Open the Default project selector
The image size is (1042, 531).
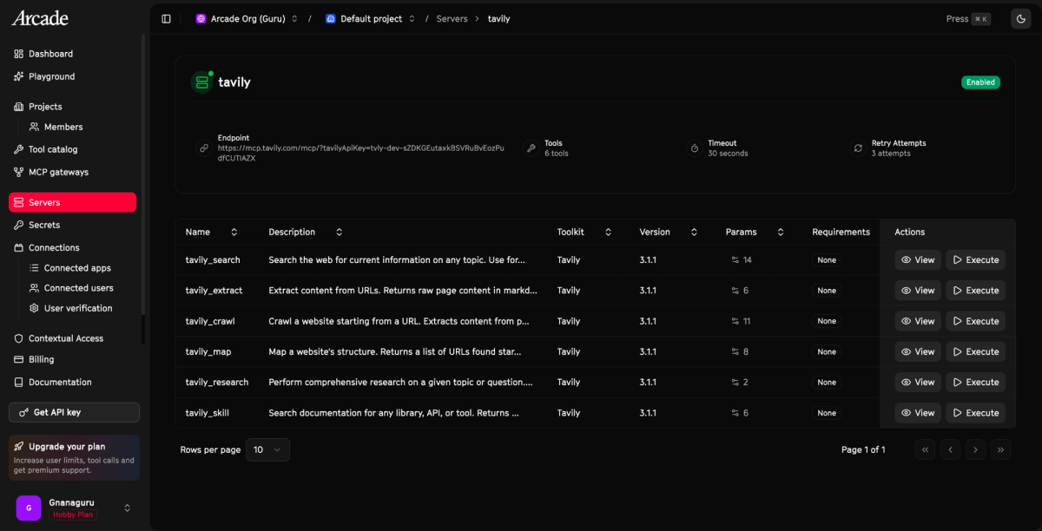tap(371, 18)
